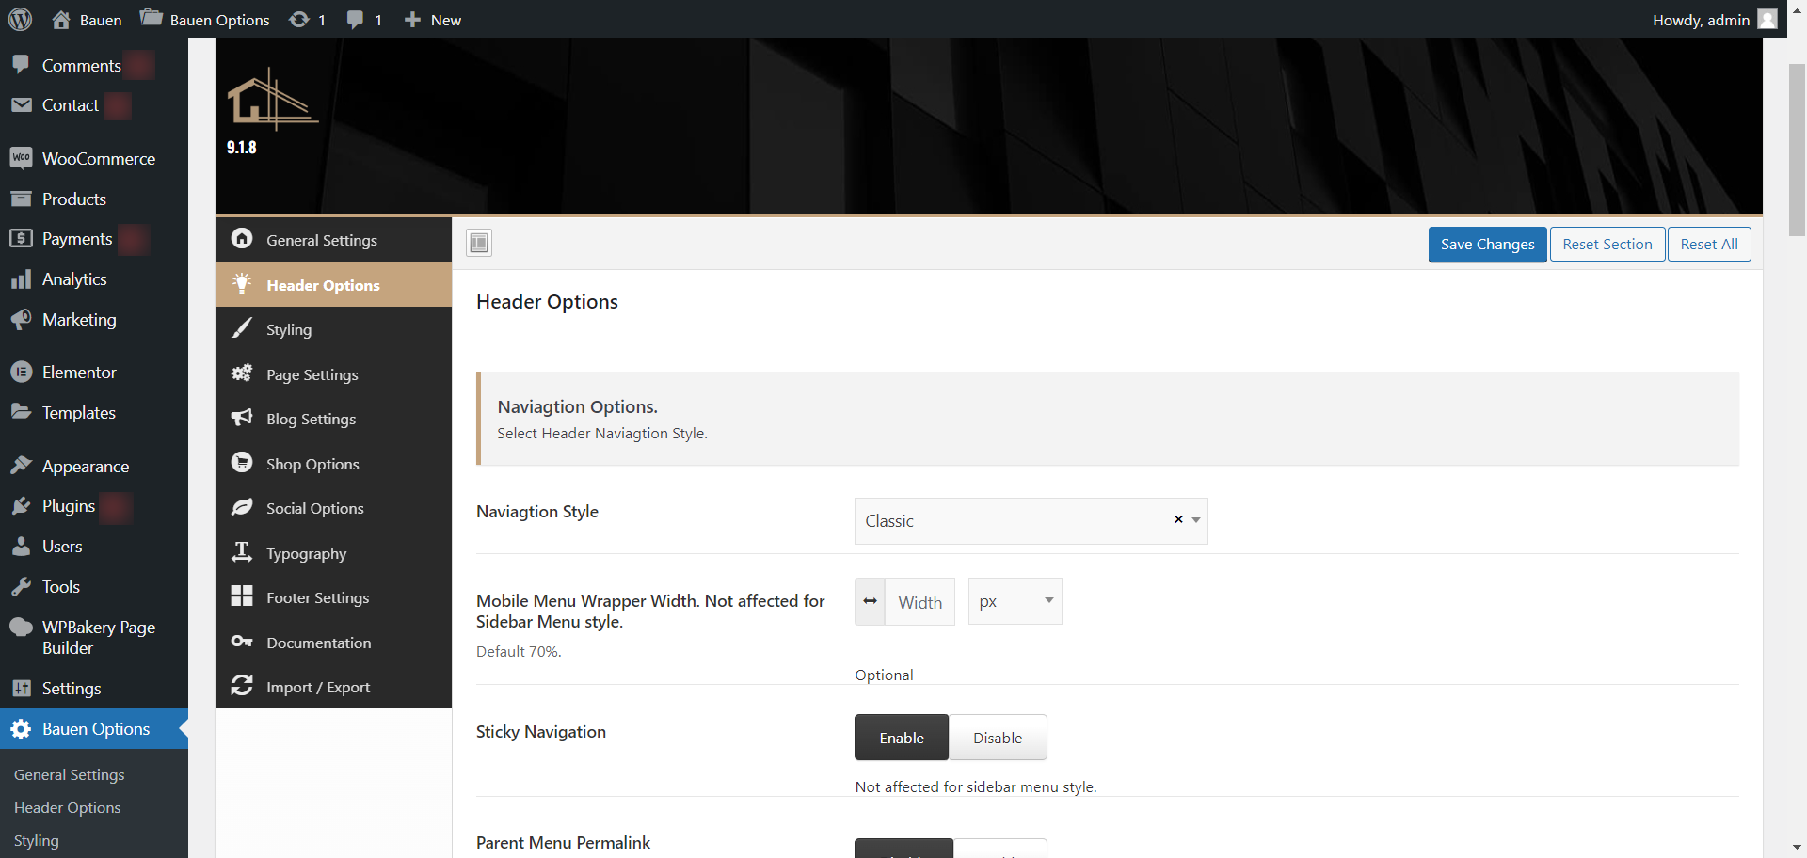Open the Header Options panel tab
1807x858 pixels.
tap(333, 285)
